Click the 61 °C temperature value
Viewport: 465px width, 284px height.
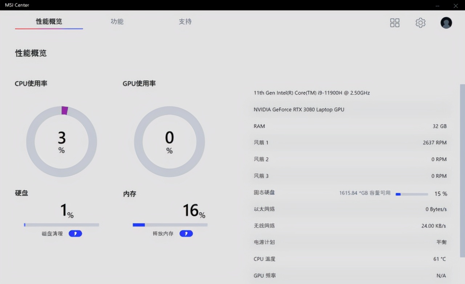(439, 259)
